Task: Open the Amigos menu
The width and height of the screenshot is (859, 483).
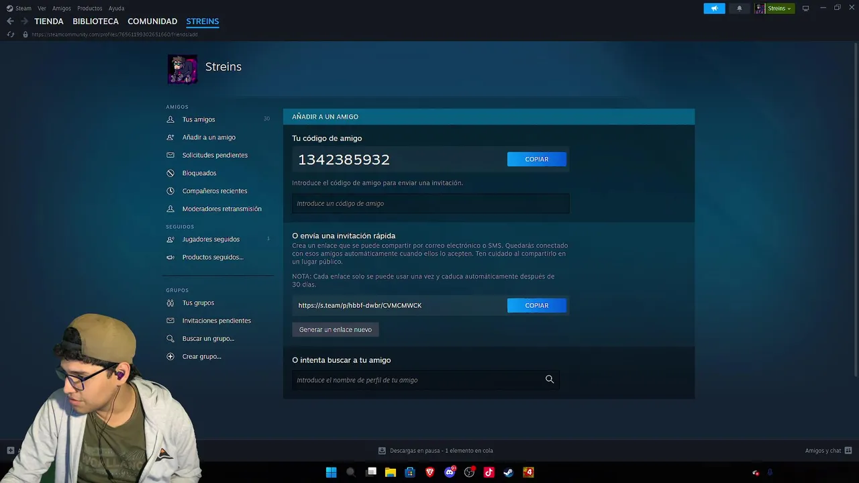Action: (62, 8)
